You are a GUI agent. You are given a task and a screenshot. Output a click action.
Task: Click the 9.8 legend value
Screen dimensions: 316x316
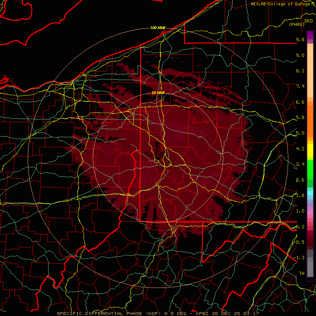pyautogui.click(x=300, y=39)
